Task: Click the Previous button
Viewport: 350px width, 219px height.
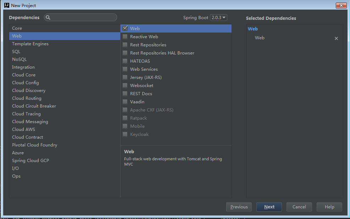Action: coord(239,207)
